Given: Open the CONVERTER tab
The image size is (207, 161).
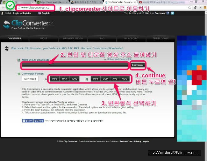Looking at the screenshot, I should pyautogui.click(x=14, y=38).
